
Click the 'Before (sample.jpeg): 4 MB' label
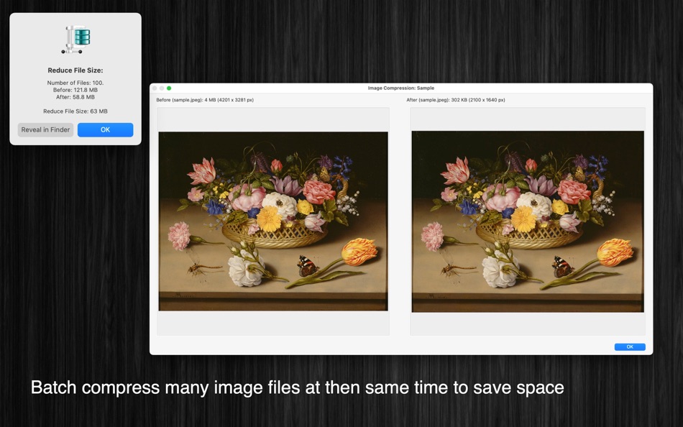[x=205, y=100]
